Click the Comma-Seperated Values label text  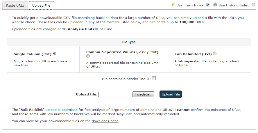[122, 52]
